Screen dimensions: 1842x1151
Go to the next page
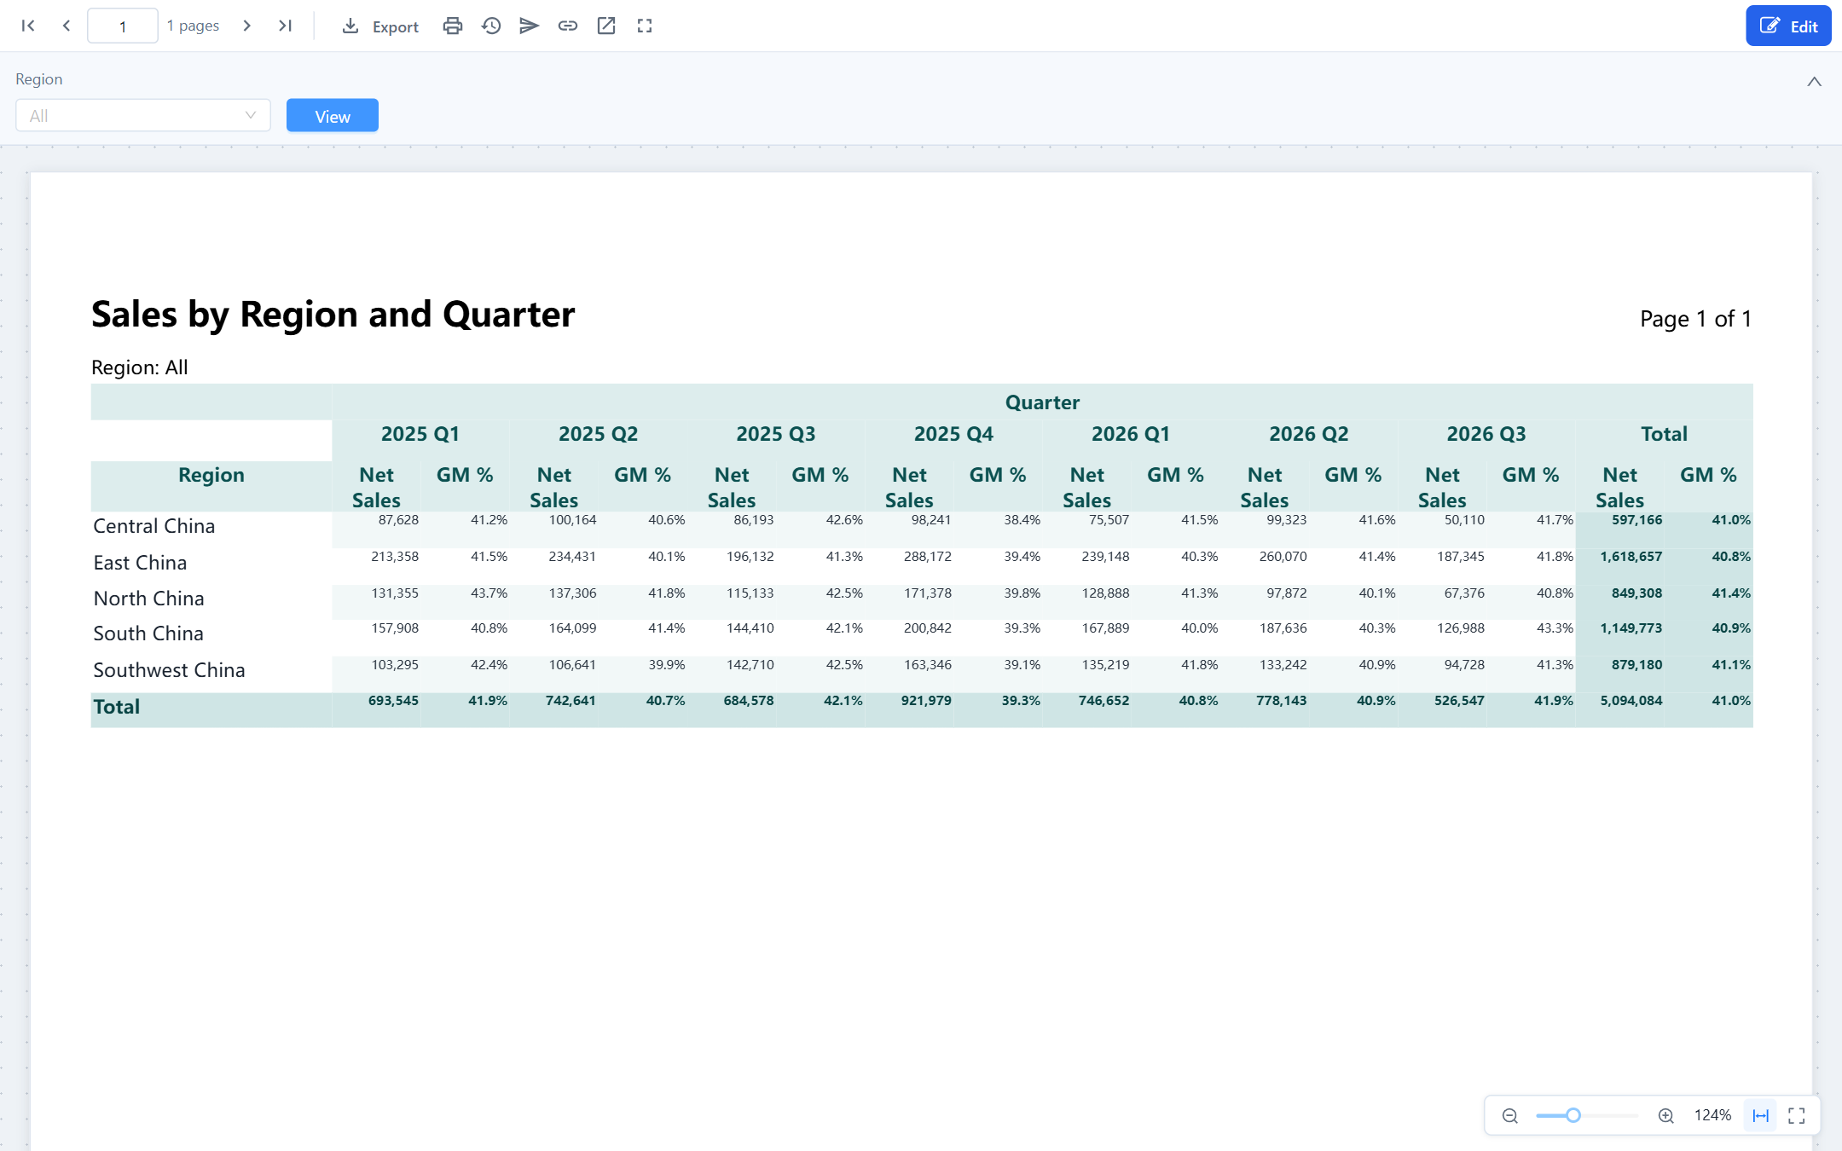(x=246, y=26)
